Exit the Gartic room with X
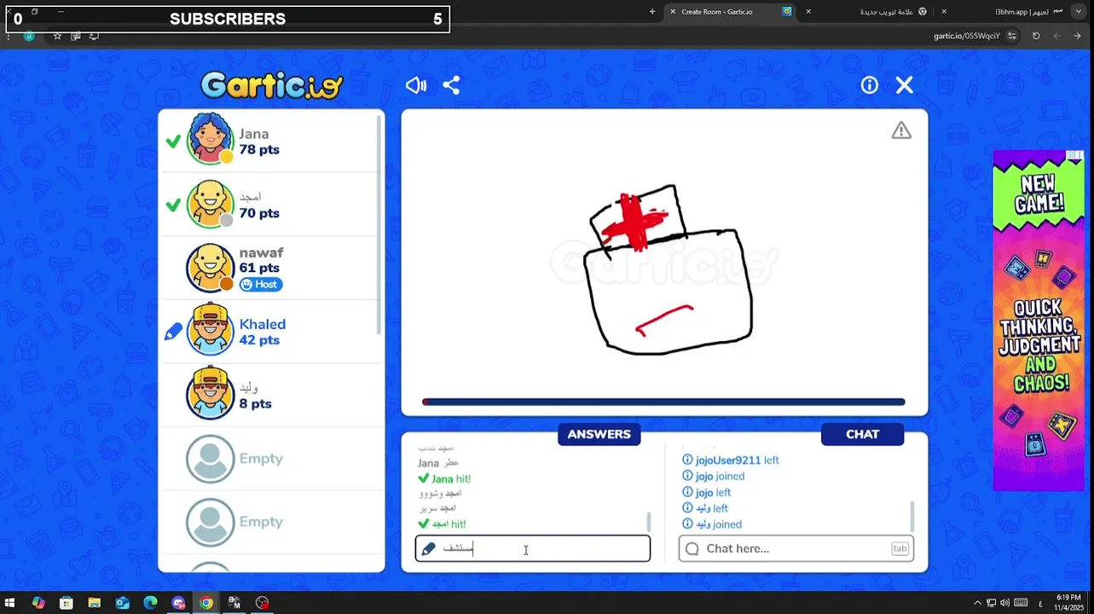 (905, 85)
